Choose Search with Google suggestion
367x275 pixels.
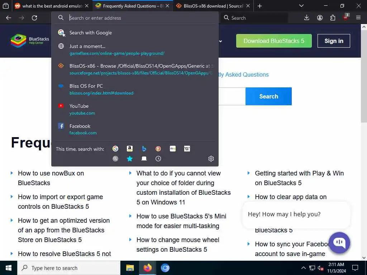tap(135, 33)
